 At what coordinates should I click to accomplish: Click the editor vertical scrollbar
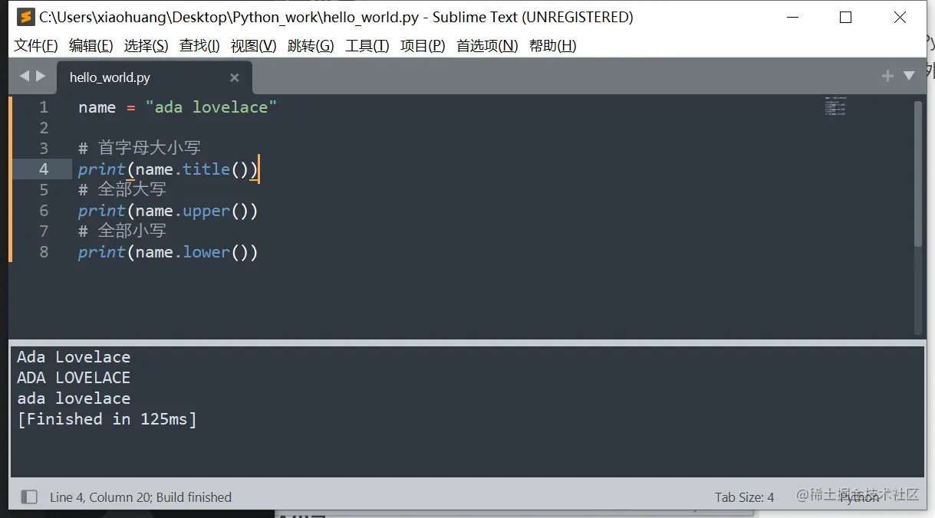[x=918, y=174]
